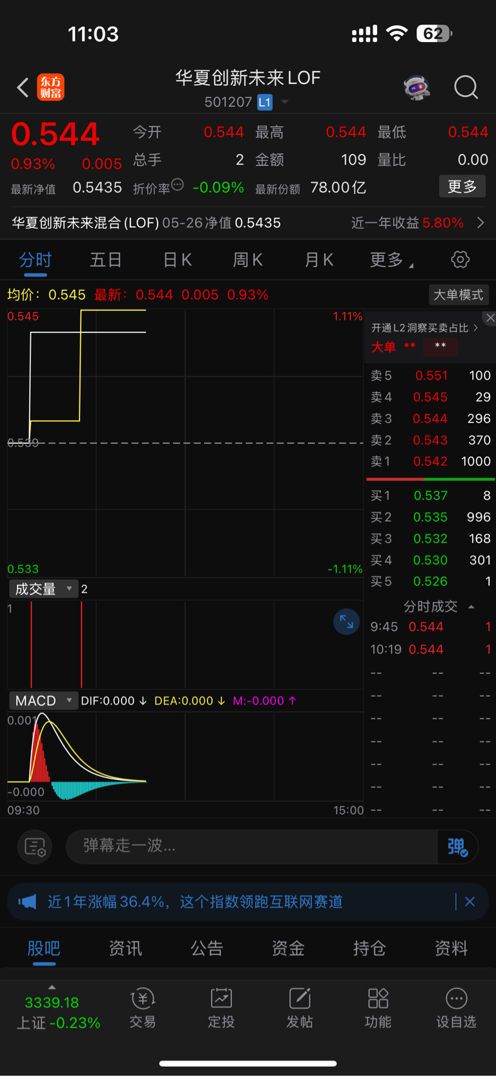The height and width of the screenshot is (1076, 496).
Task: Close the promotion banner
Action: click(470, 902)
